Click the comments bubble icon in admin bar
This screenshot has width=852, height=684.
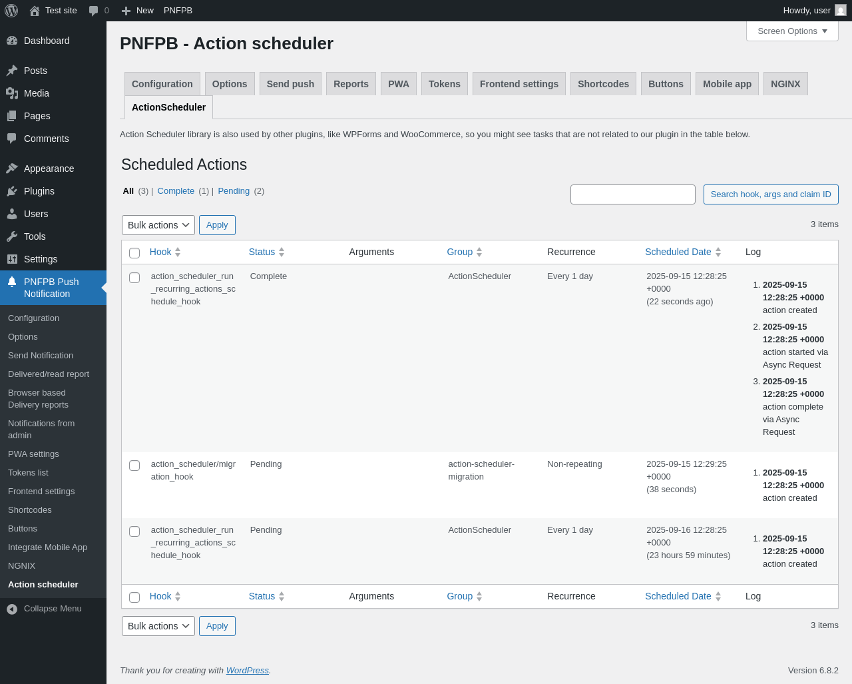tap(94, 11)
